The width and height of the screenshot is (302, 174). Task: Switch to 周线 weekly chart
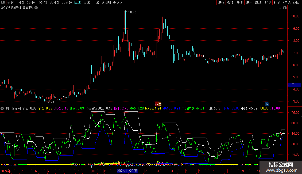tap(87, 2)
